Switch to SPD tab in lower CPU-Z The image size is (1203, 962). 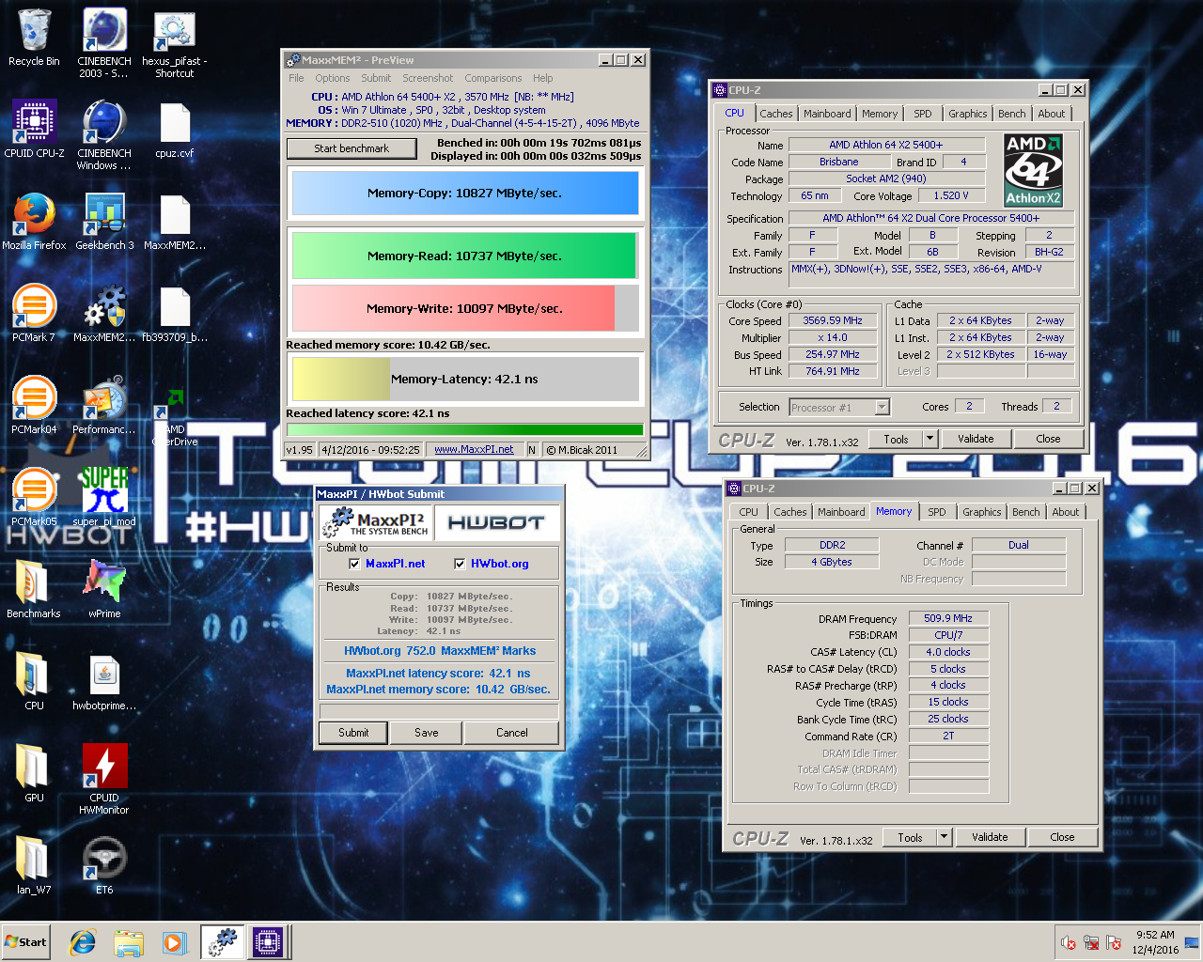tap(937, 512)
